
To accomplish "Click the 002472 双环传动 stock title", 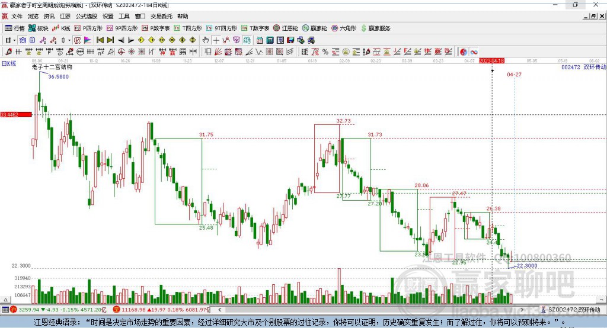I will (x=584, y=67).
